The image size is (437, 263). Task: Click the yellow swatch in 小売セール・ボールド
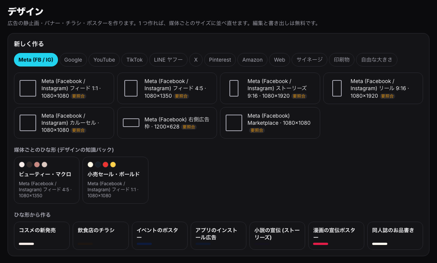[x=113, y=165]
